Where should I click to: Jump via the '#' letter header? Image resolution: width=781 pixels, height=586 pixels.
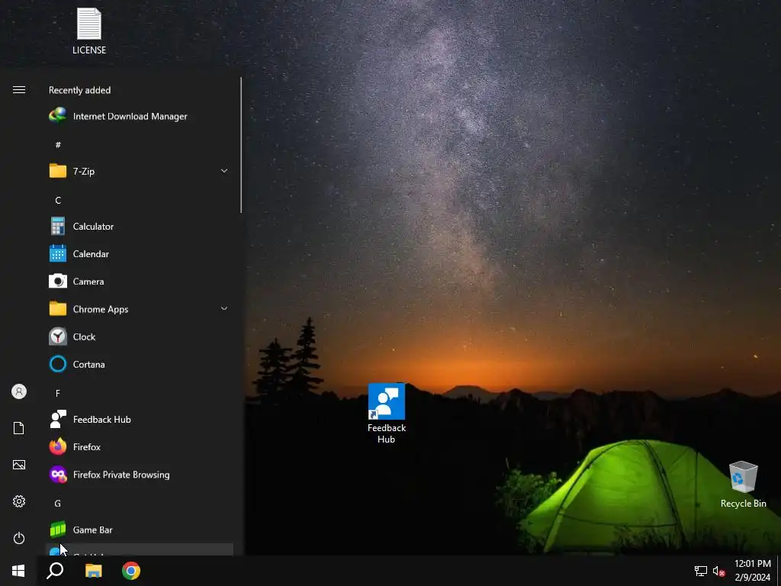point(58,145)
